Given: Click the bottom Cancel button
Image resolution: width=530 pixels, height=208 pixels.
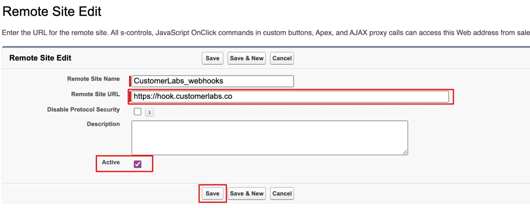Looking at the screenshot, I should pyautogui.click(x=282, y=194).
